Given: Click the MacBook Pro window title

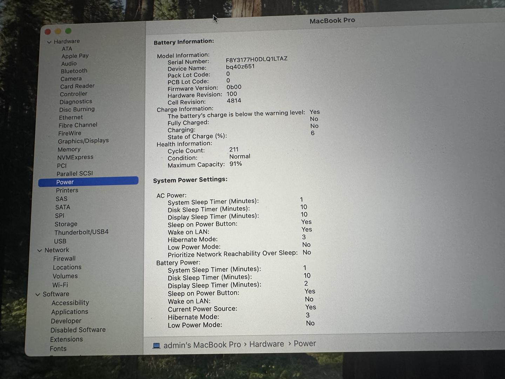Looking at the screenshot, I should (x=332, y=21).
